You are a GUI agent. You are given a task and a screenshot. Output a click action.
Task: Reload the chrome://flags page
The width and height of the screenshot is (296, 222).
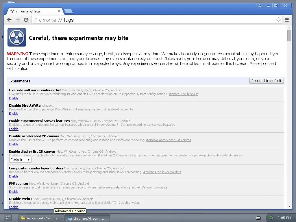pos(26,20)
